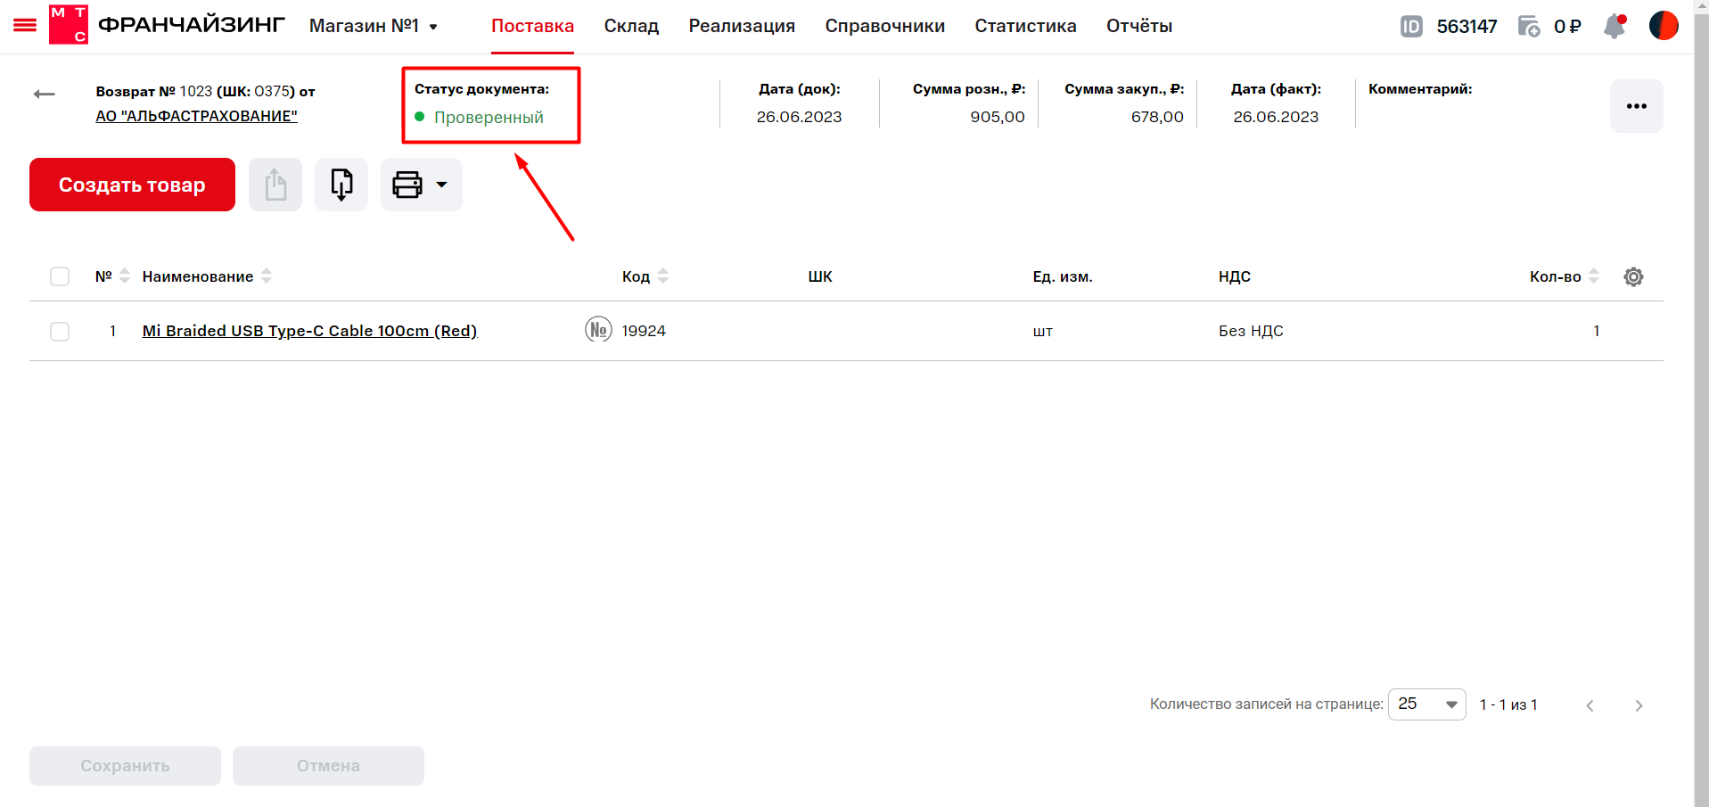Click the document date 26.06.2023 under Дата (док)

[x=799, y=117]
